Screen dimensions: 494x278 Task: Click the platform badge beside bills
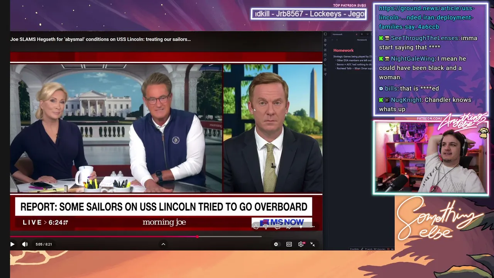click(x=381, y=89)
